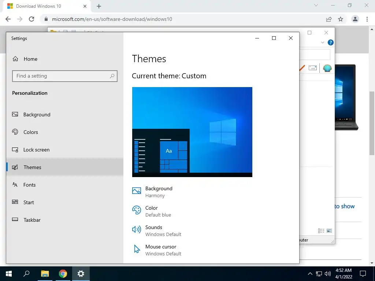Image resolution: width=375 pixels, height=281 pixels.
Task: Show hidden system tray icons
Action: (310, 274)
